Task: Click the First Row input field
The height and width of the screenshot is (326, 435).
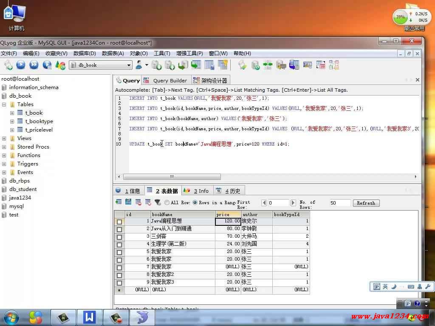Action: click(278, 203)
